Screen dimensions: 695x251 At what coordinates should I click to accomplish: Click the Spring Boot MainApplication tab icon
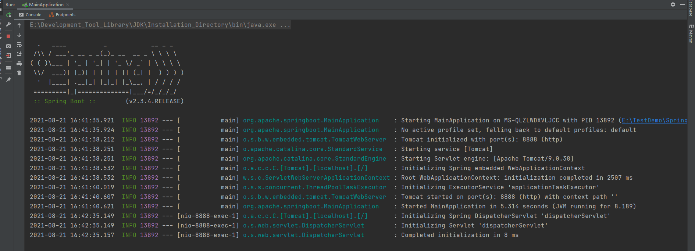(x=25, y=5)
